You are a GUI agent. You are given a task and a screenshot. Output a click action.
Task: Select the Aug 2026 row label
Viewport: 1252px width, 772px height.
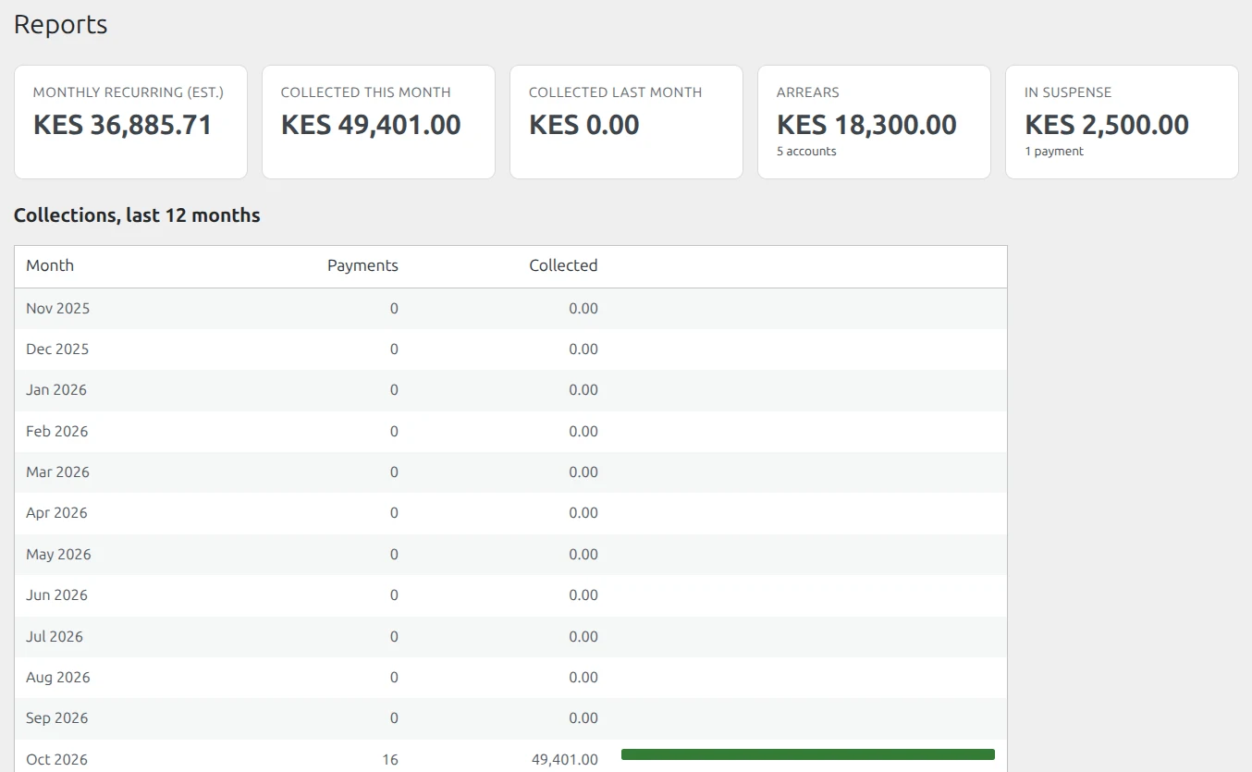pos(58,678)
